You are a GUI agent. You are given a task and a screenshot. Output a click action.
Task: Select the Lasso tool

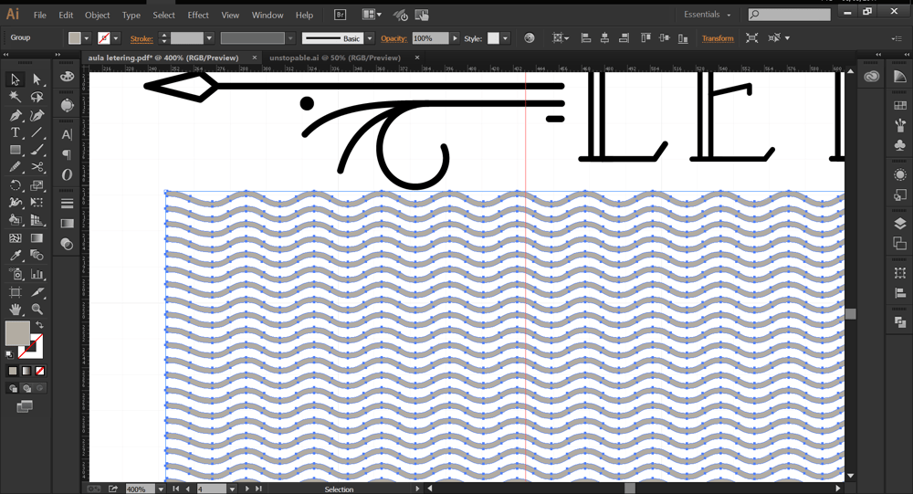pyautogui.click(x=37, y=97)
